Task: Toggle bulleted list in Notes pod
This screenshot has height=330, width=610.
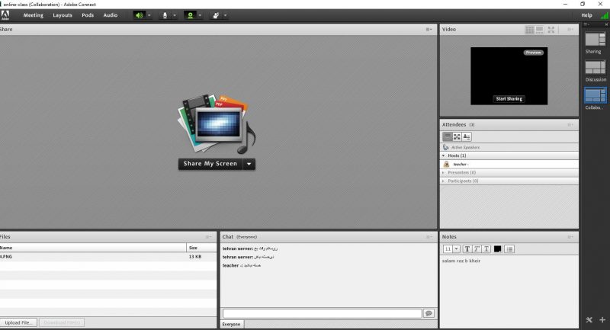Action: [x=509, y=249]
